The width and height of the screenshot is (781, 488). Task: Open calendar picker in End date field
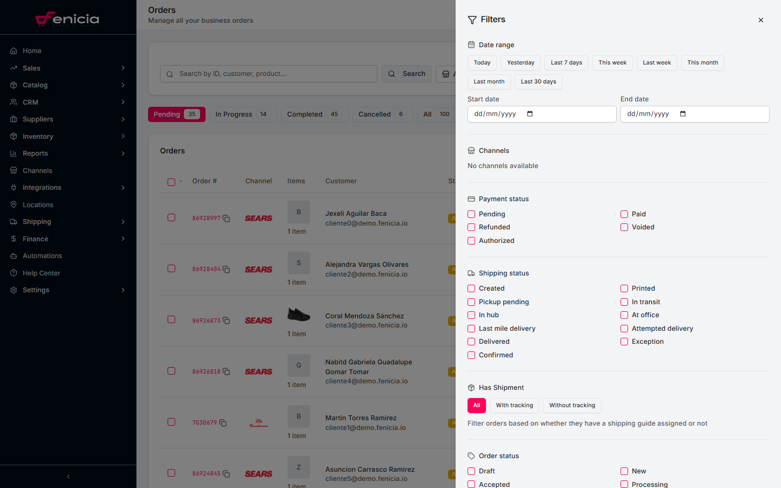pos(683,114)
